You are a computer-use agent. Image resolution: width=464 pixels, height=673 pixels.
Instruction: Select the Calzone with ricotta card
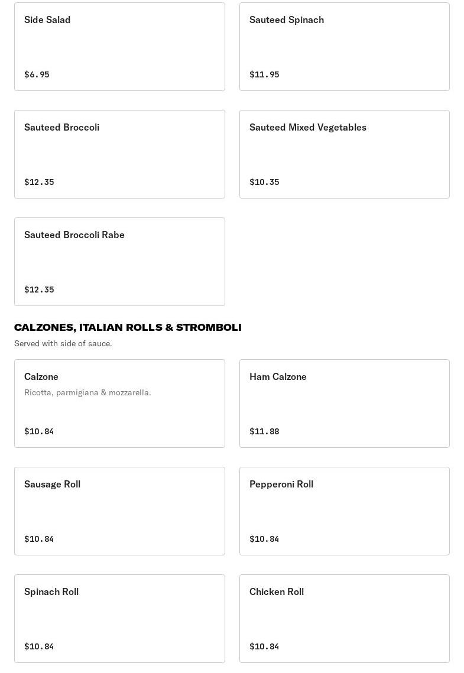[119, 404]
